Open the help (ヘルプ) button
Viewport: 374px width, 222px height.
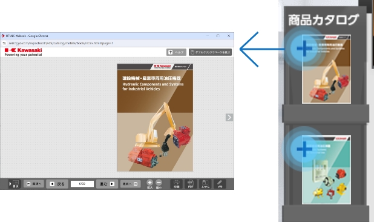point(176,52)
